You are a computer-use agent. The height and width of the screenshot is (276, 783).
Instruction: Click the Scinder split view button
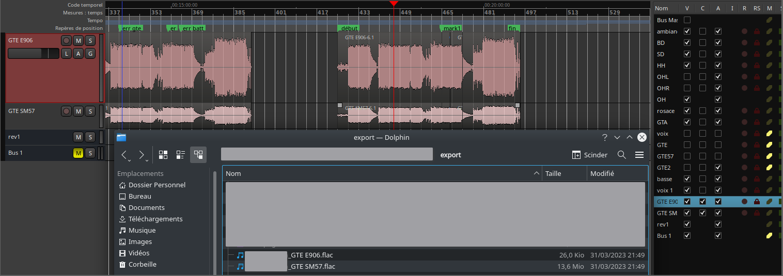click(x=590, y=155)
